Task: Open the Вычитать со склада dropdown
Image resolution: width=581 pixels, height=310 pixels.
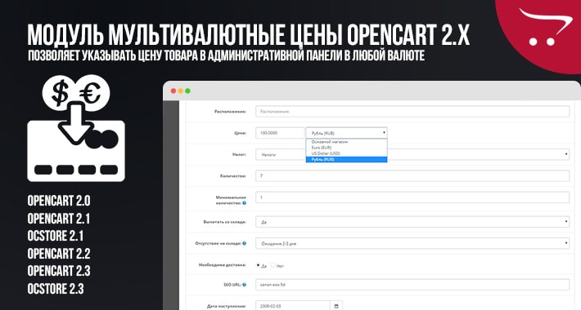Action: (x=412, y=222)
